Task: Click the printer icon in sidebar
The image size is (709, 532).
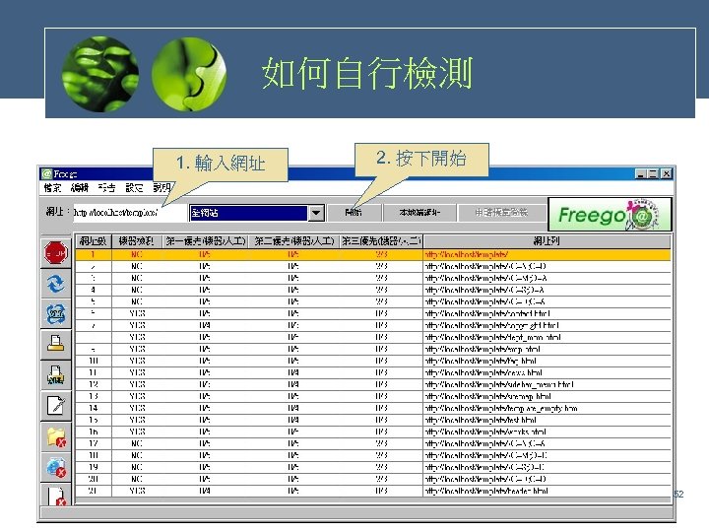Action: point(56,344)
